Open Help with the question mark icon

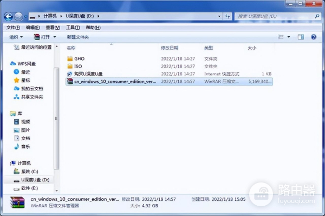tap(314, 37)
